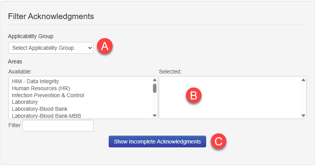
Task: Choose Infection Prevention & Control area
Action: [x=48, y=95]
